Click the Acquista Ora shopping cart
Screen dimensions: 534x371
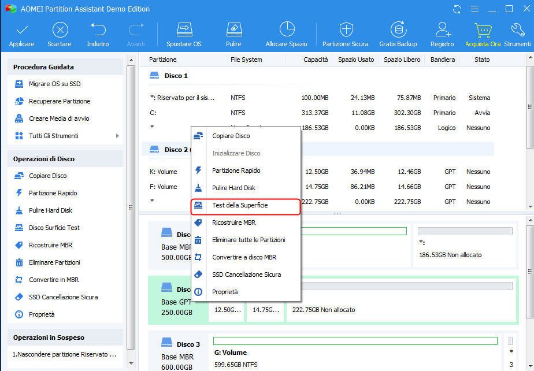coord(483,30)
